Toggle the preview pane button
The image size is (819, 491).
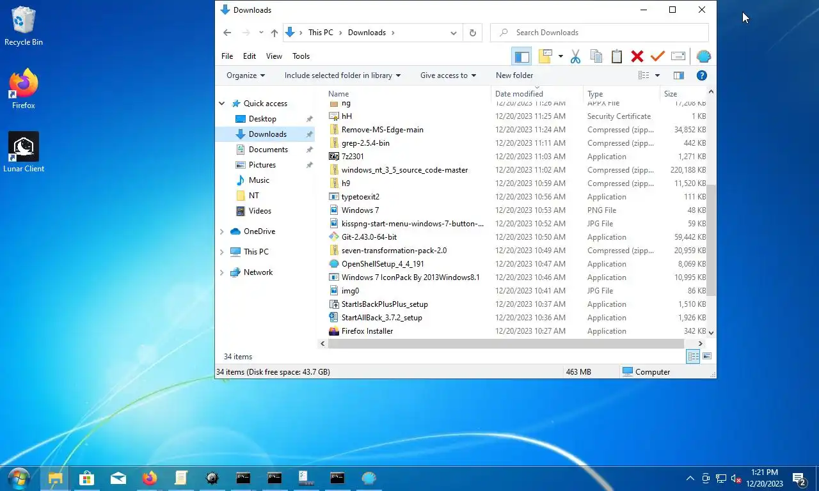(x=679, y=75)
